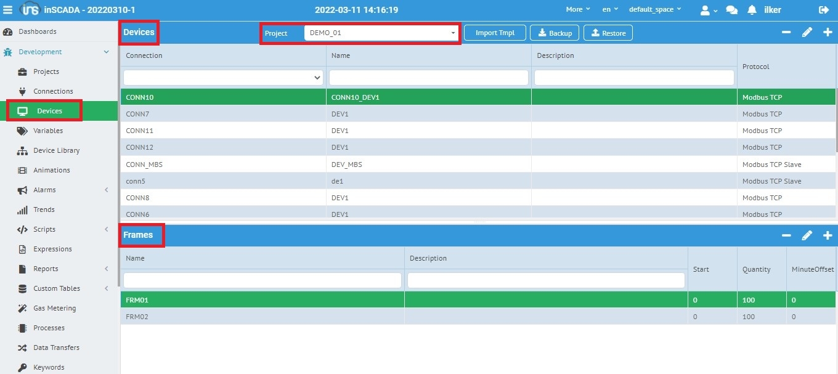Select the FRM02 frame row
The width and height of the screenshot is (838, 374).
(262, 317)
